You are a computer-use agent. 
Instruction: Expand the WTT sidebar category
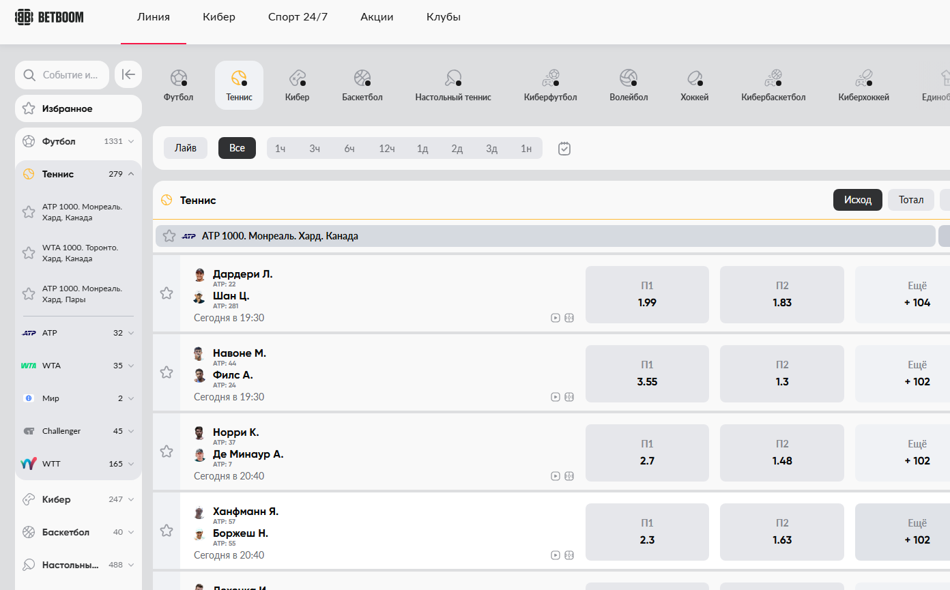(78, 464)
